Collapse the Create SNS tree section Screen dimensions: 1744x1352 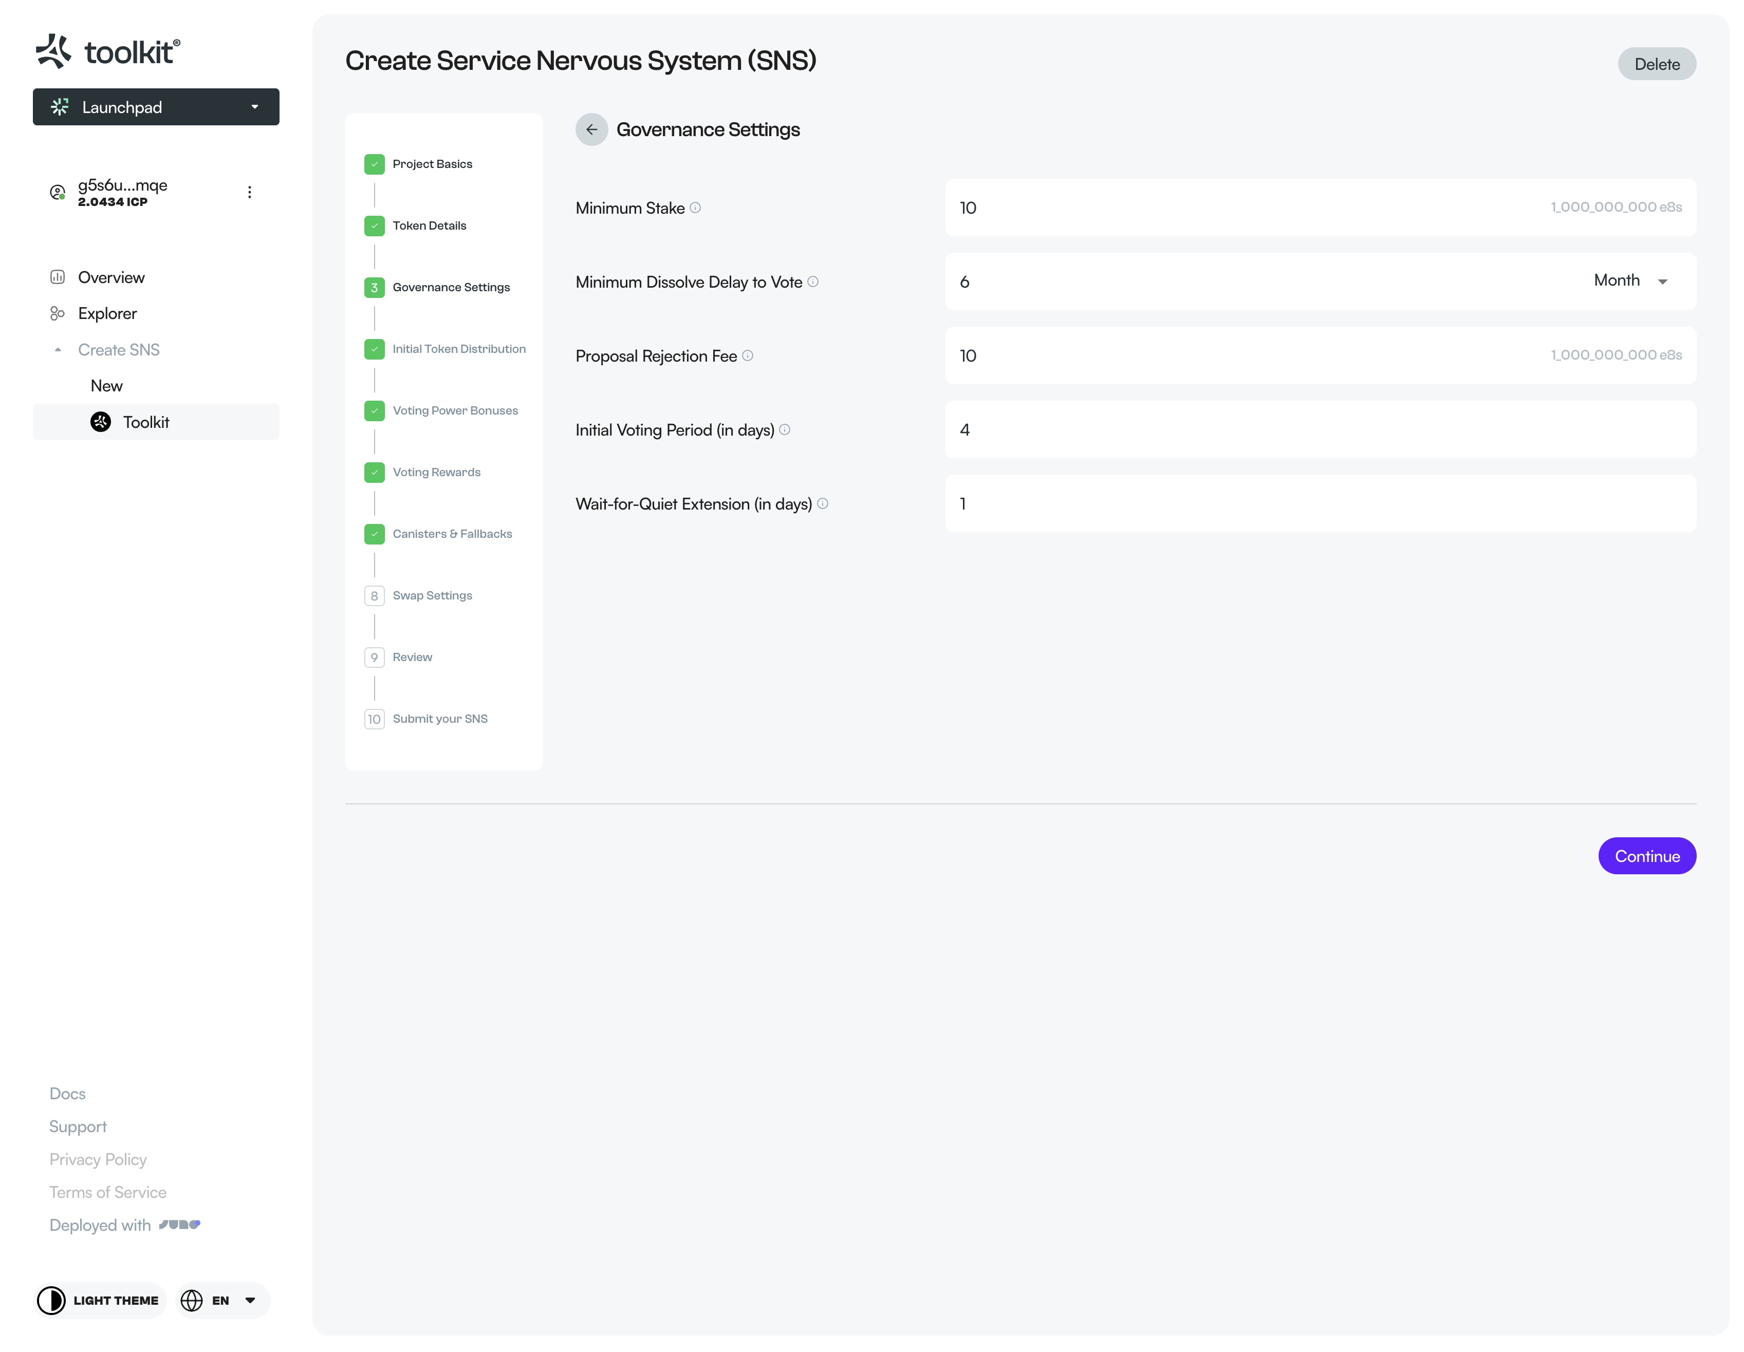[x=58, y=350]
